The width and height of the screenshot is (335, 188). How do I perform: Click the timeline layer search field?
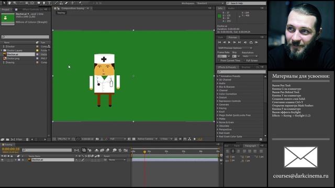click(47, 150)
